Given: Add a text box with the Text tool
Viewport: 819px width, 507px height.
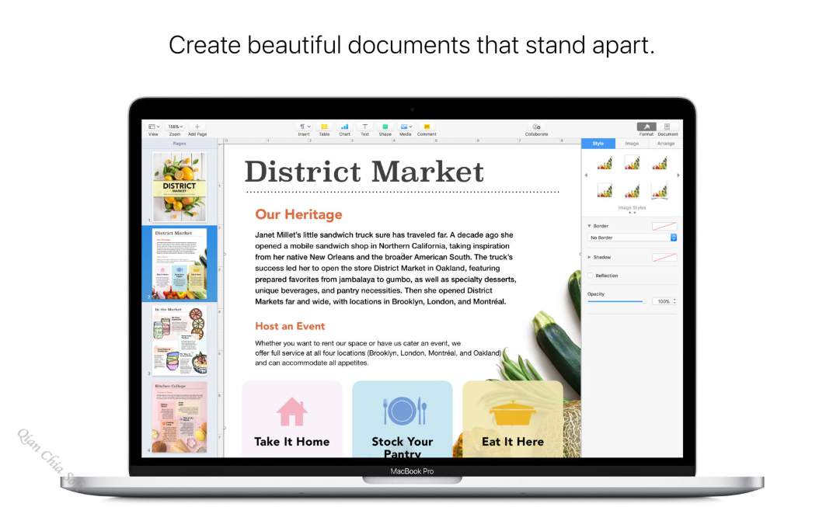Looking at the screenshot, I should pyautogui.click(x=364, y=127).
